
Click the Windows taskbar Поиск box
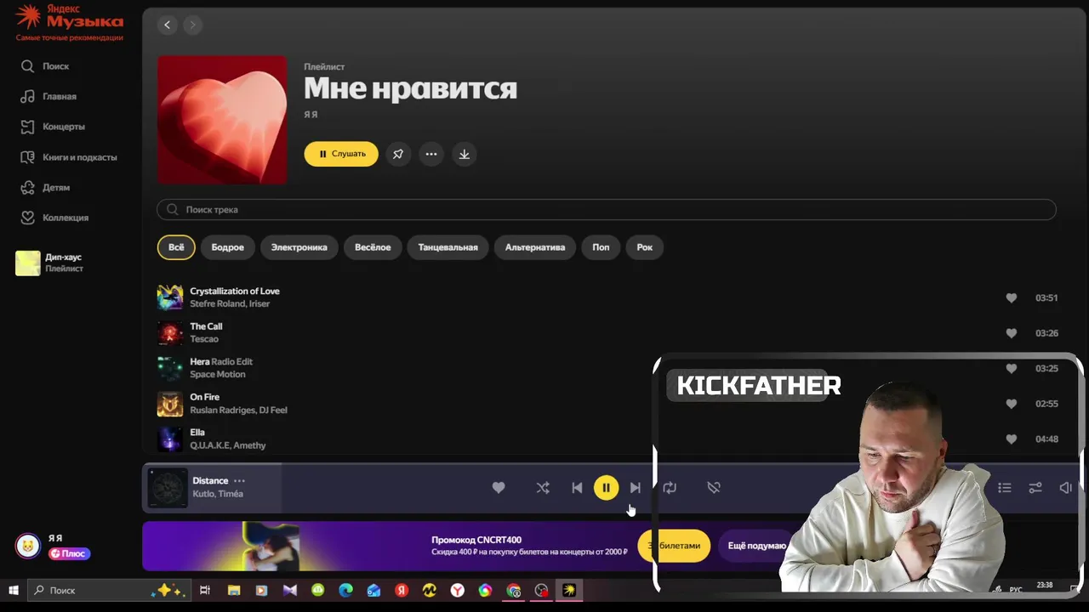pos(109,591)
